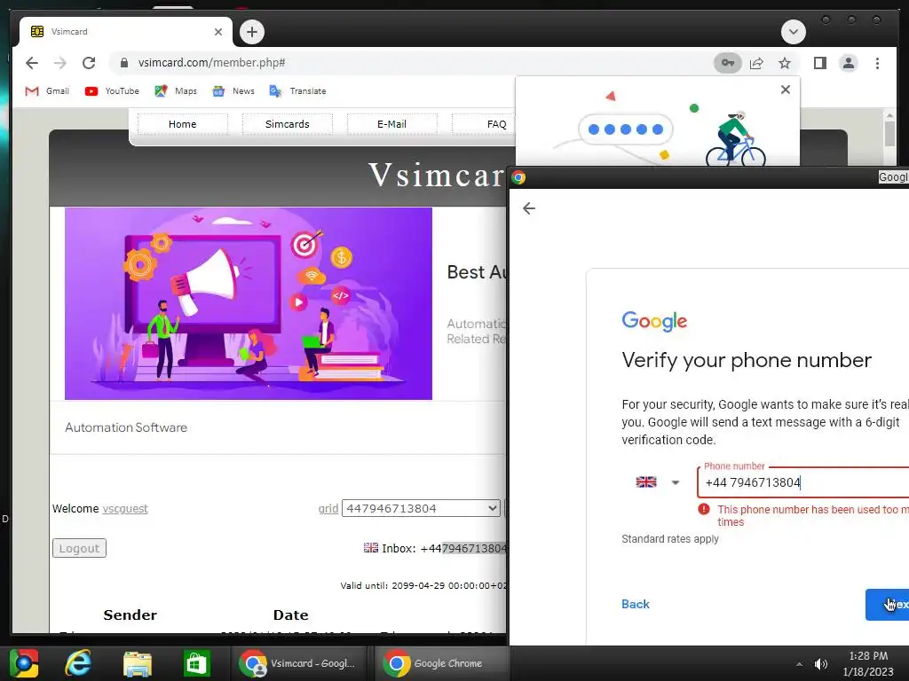The height and width of the screenshot is (681, 909).
Task: Open the UK flag country selector
Action: click(658, 481)
